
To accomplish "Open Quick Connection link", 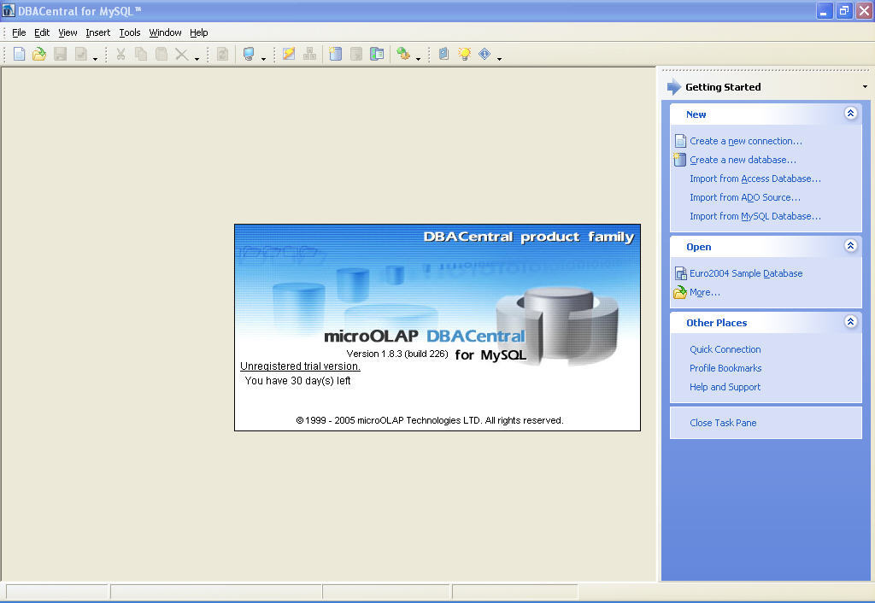I will (725, 349).
